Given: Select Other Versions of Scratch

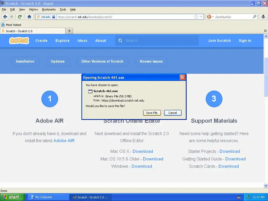Looking at the screenshot, I should coord(102,61).
